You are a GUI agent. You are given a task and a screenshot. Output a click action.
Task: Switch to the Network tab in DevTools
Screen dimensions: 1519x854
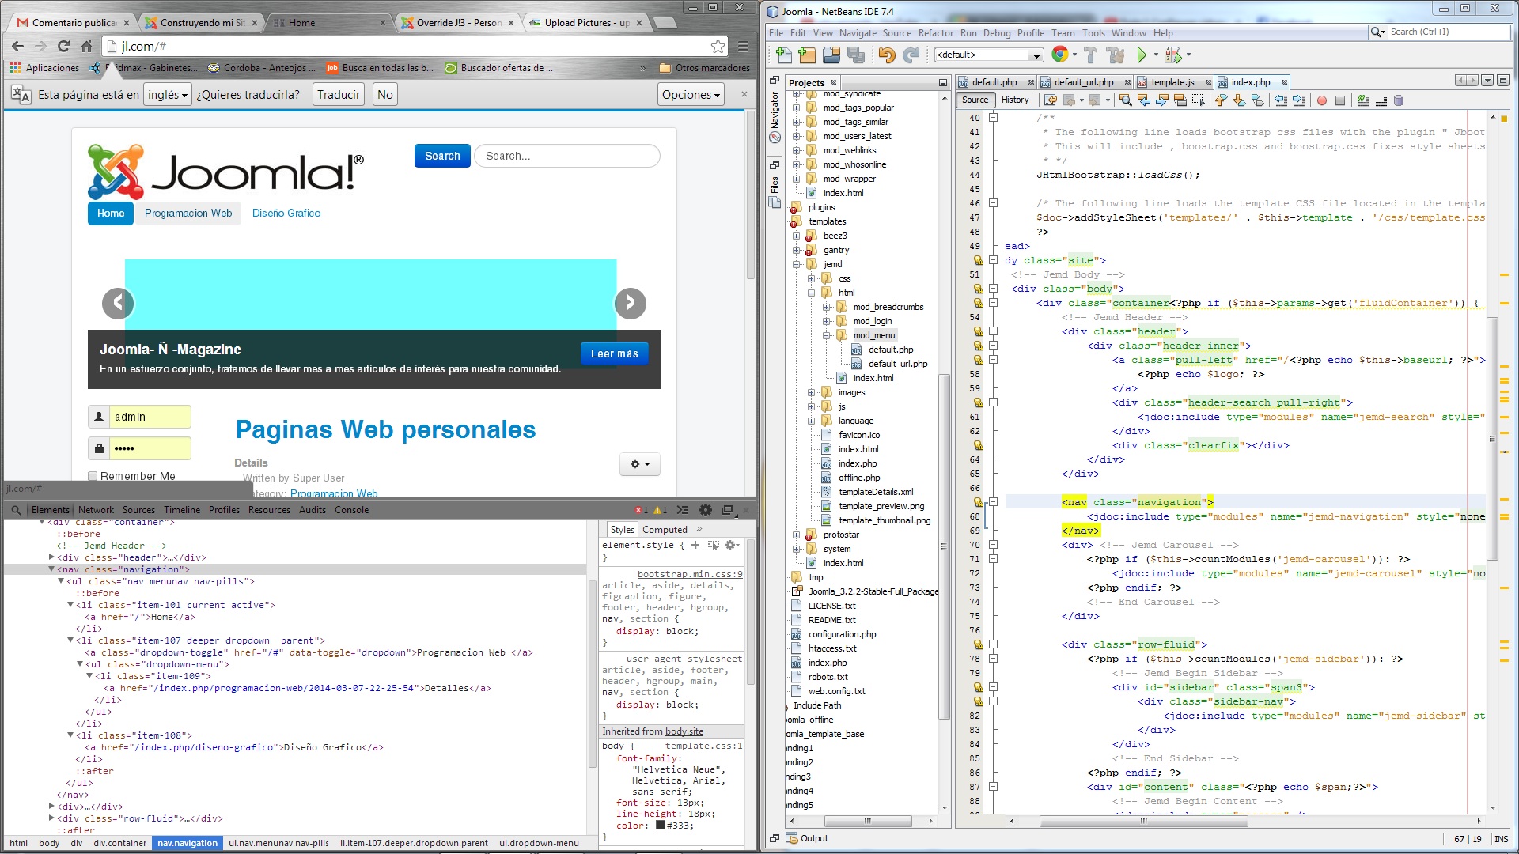point(96,510)
